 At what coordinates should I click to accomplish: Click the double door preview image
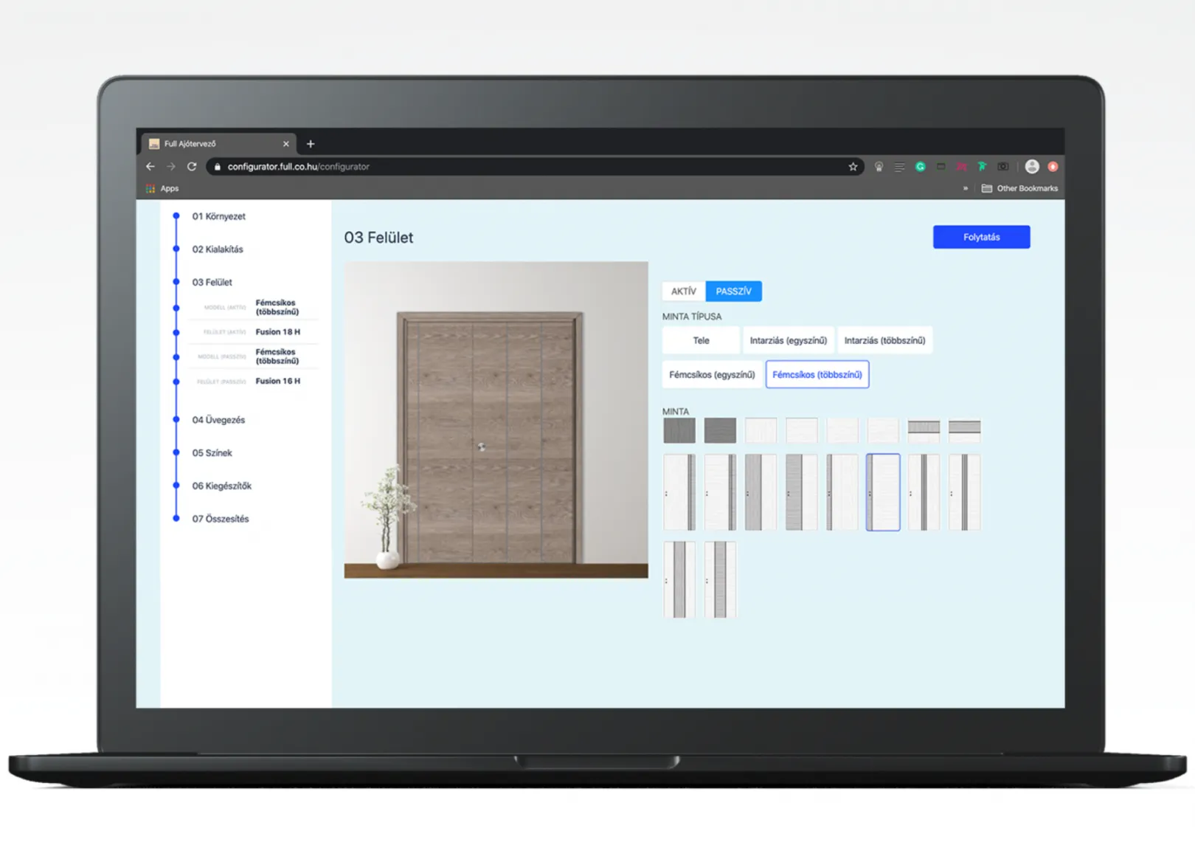(x=496, y=420)
